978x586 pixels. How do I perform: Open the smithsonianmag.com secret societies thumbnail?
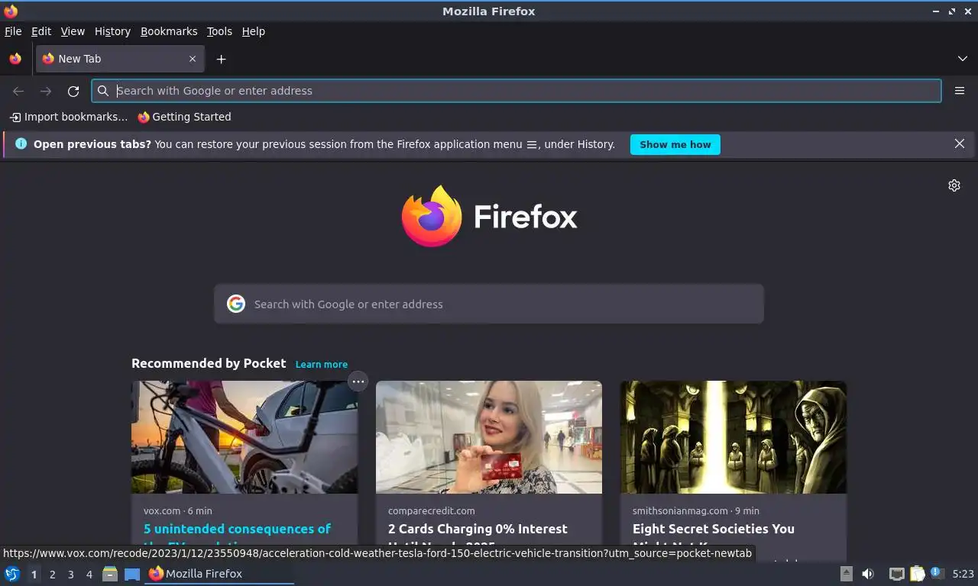coord(733,437)
